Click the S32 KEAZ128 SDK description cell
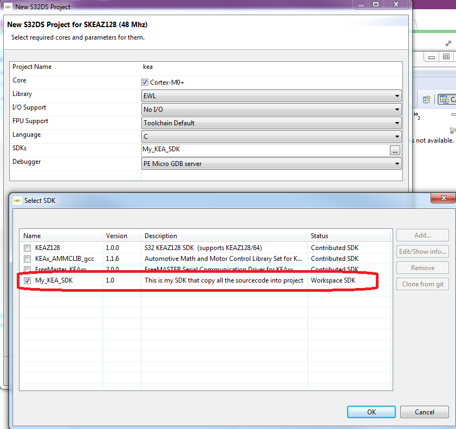Image resolution: width=456 pixels, height=429 pixels. coord(203,248)
